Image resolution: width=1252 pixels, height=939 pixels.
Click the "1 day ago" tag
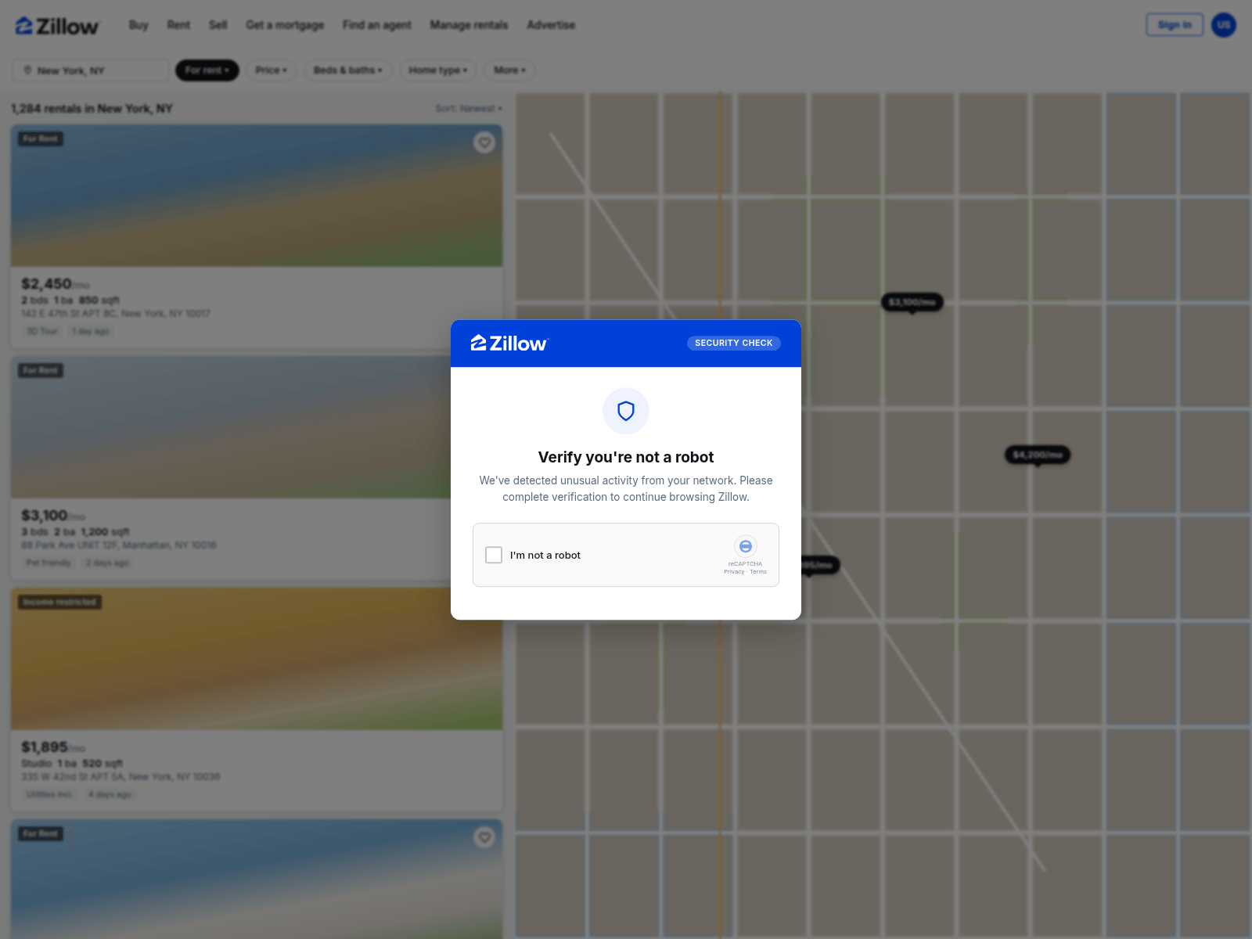pos(91,332)
